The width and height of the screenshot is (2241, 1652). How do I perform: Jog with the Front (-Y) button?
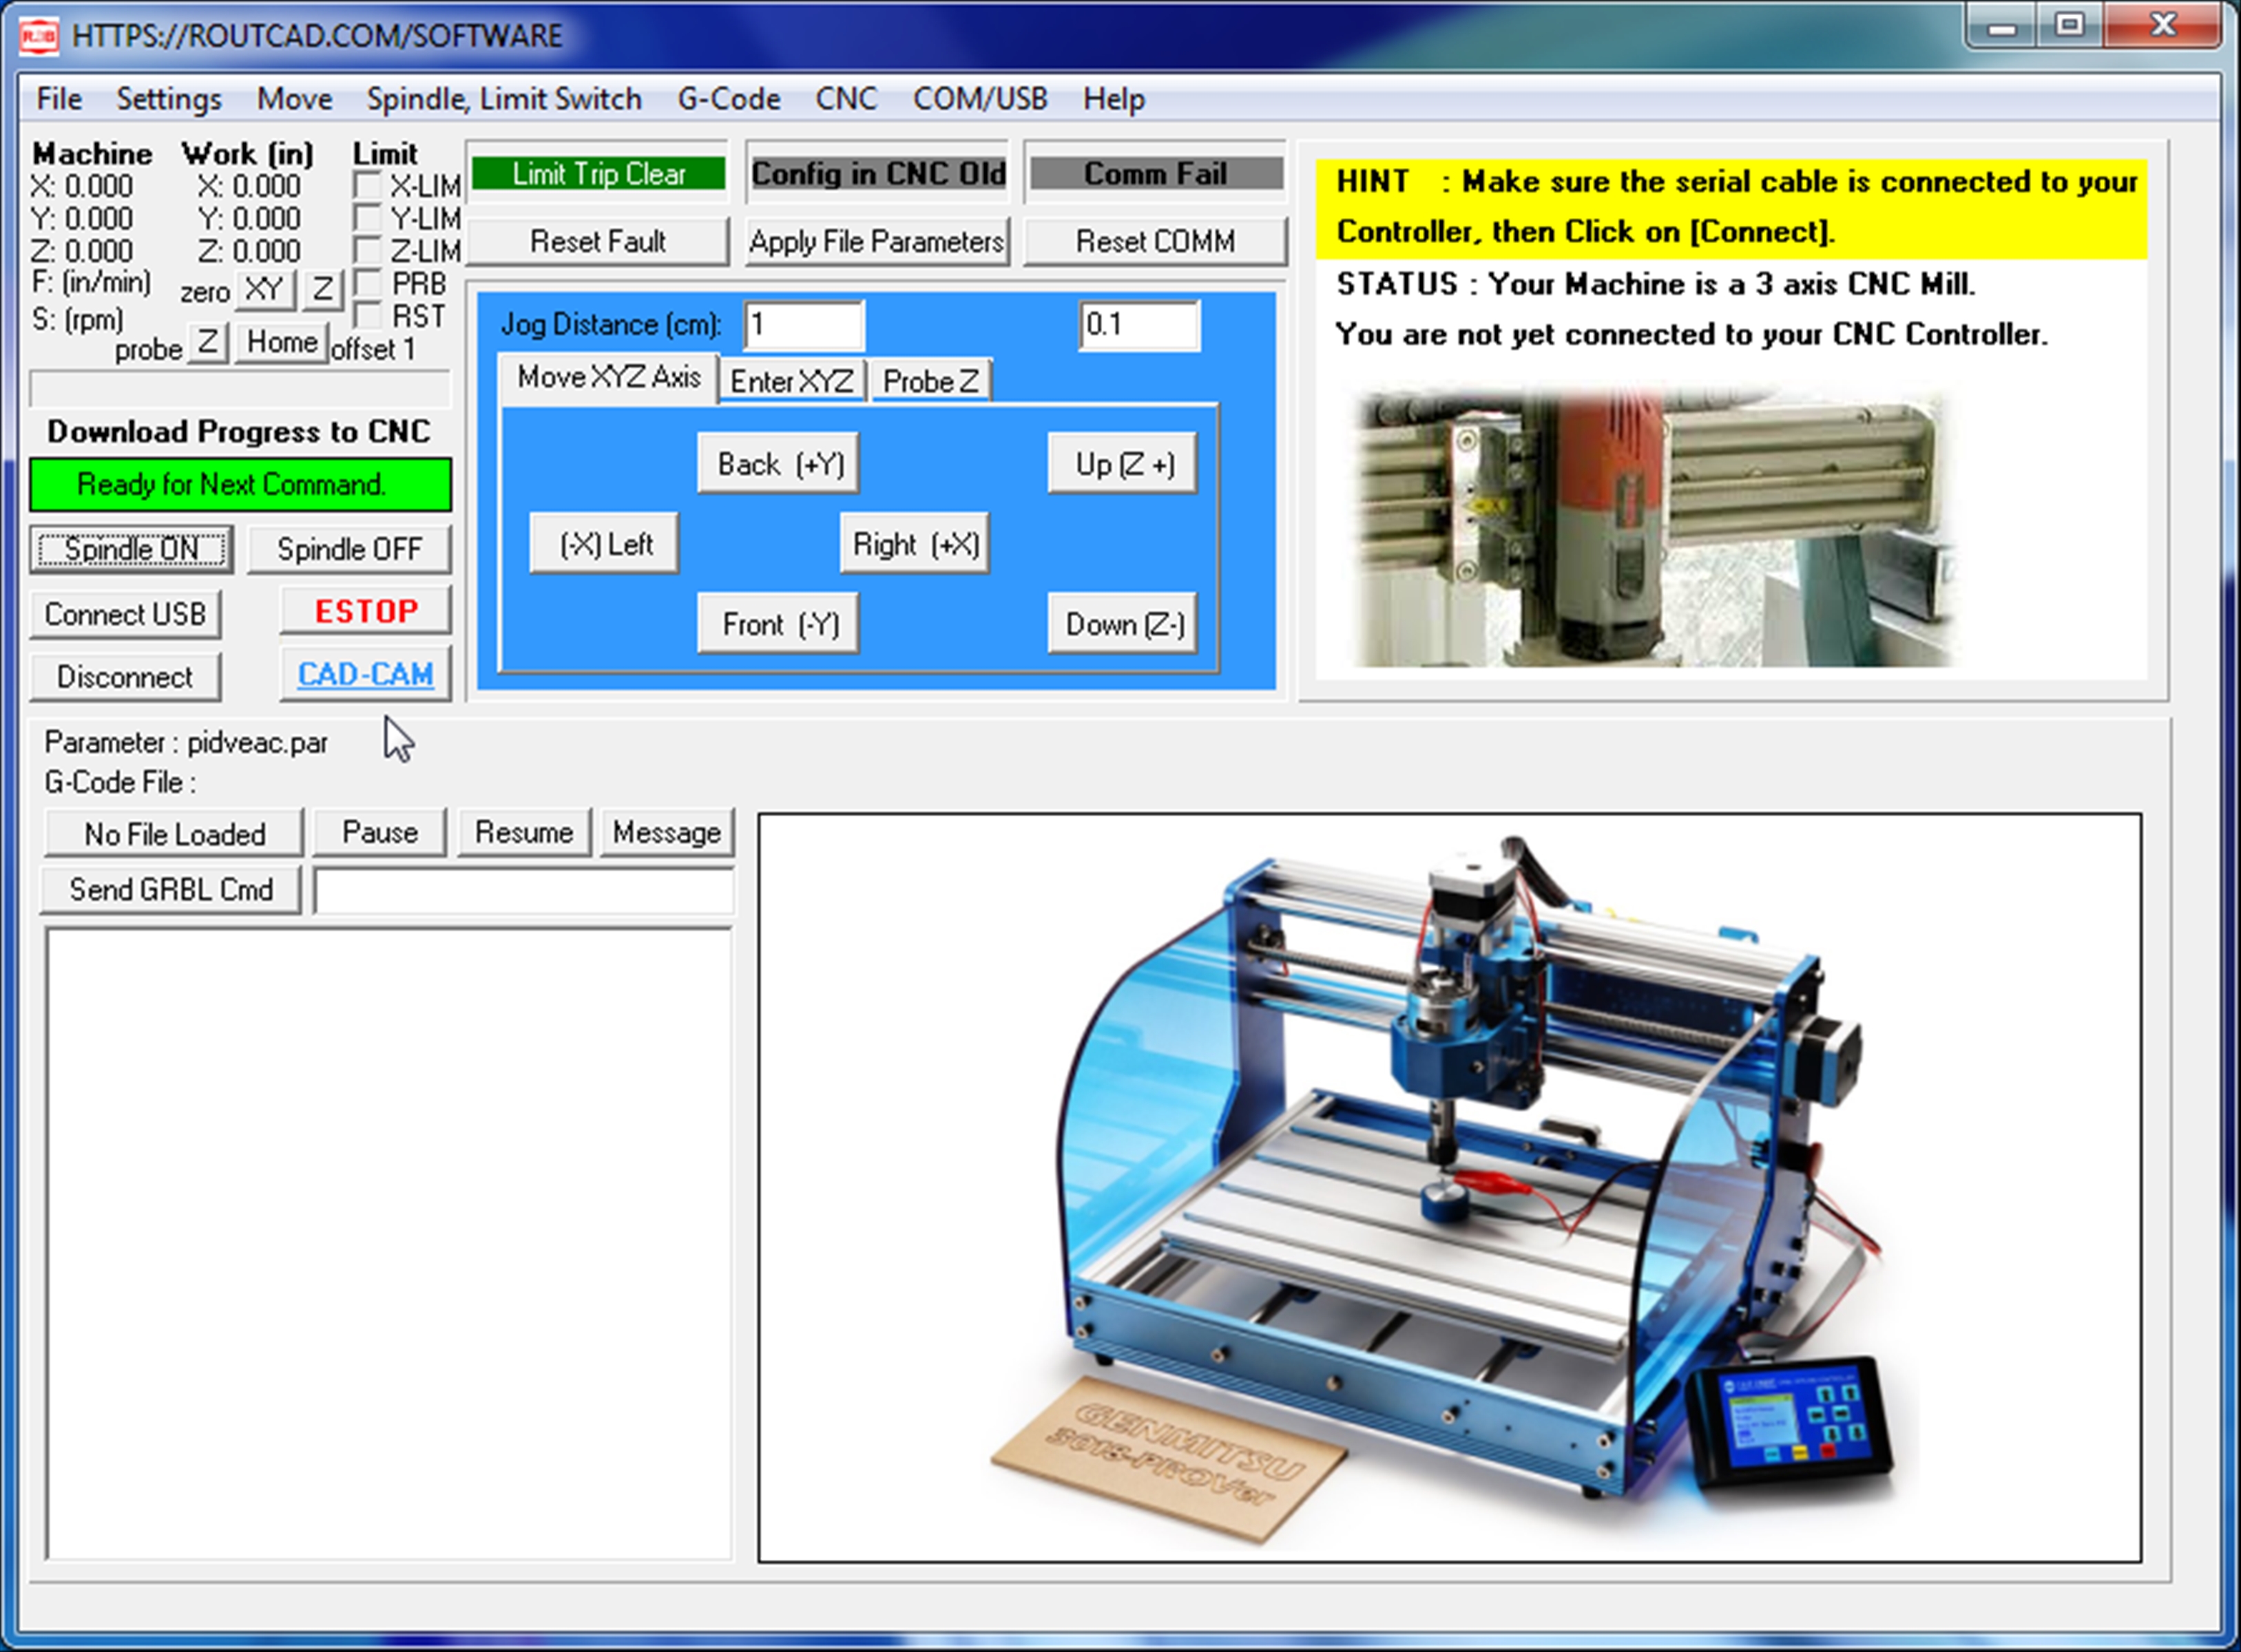click(778, 624)
